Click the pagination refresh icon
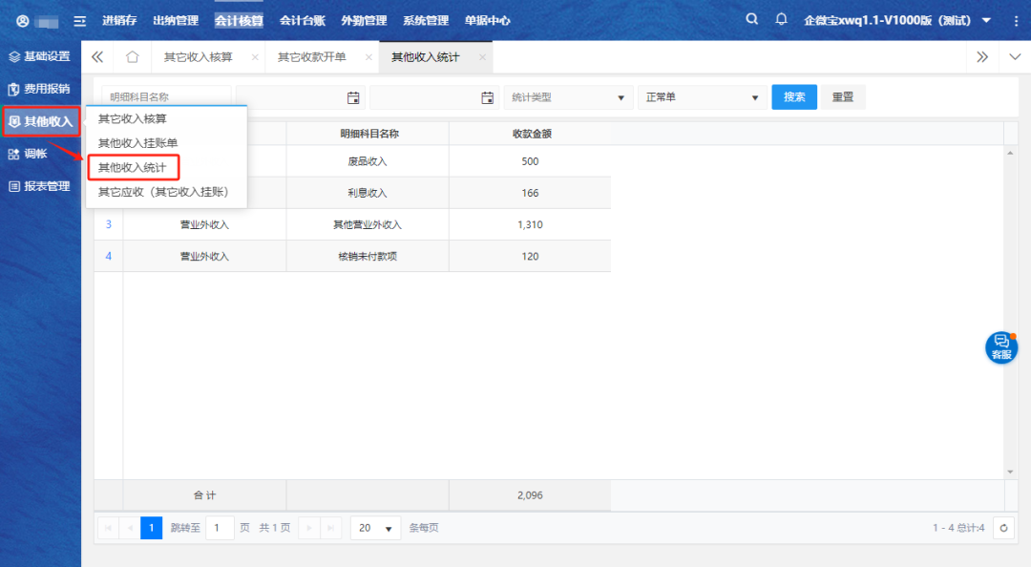1031x567 pixels. tap(1003, 528)
